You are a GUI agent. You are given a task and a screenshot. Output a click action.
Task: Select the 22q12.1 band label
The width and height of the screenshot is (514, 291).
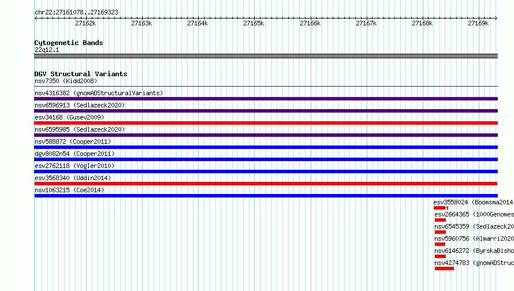point(47,50)
